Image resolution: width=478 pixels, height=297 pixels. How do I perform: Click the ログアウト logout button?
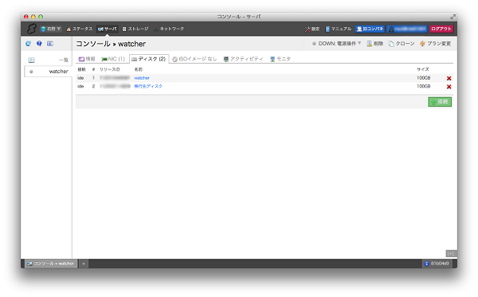441,29
